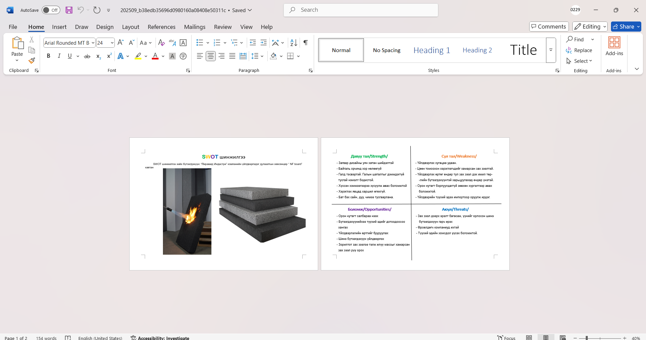The height and width of the screenshot is (340, 646).
Task: Apply character shading
Action: pyautogui.click(x=172, y=56)
